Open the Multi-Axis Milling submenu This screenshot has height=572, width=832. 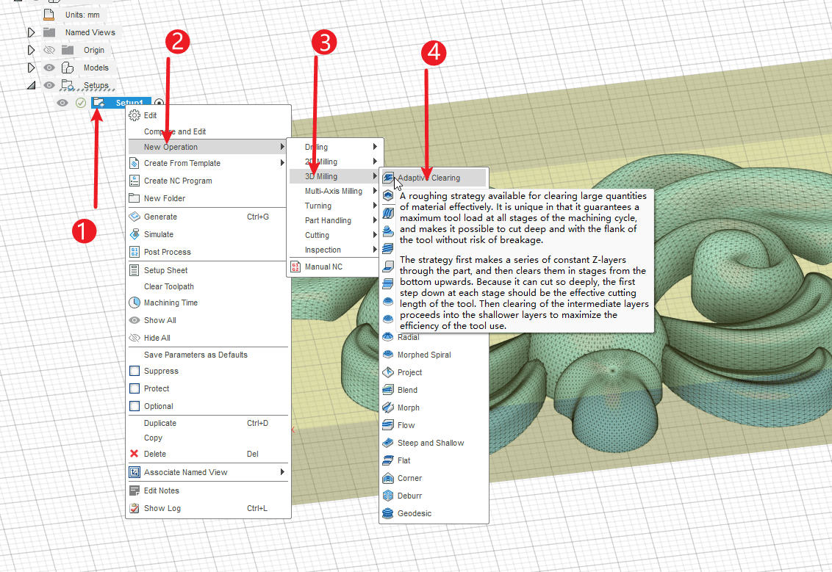pos(334,191)
